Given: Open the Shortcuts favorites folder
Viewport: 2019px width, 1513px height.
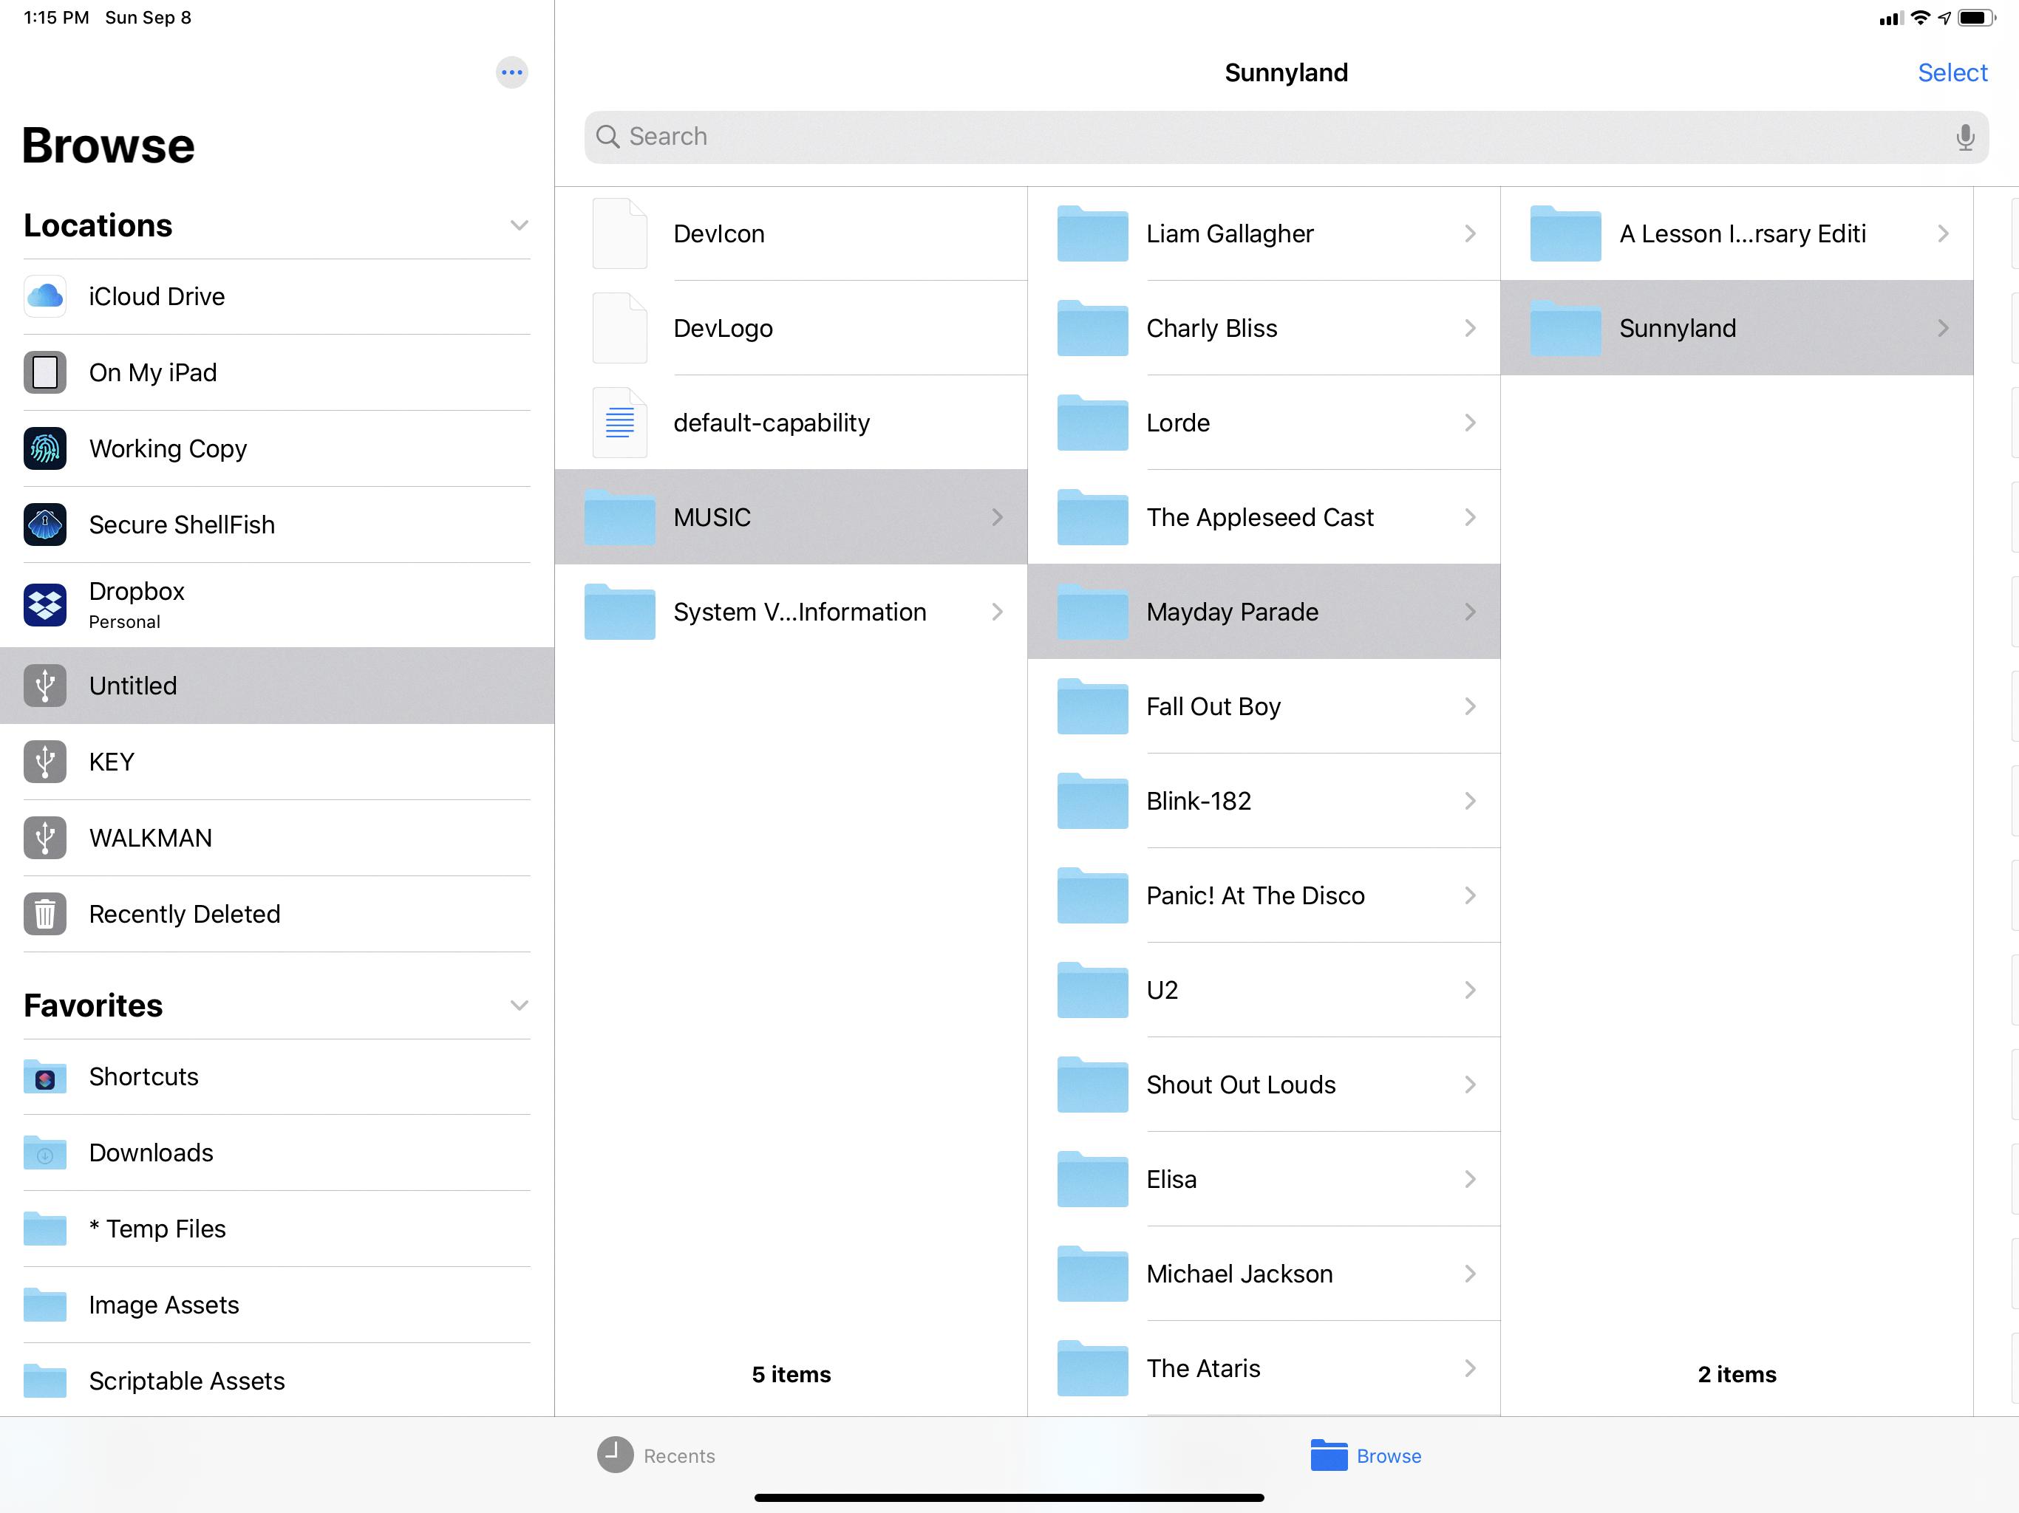Looking at the screenshot, I should [143, 1077].
